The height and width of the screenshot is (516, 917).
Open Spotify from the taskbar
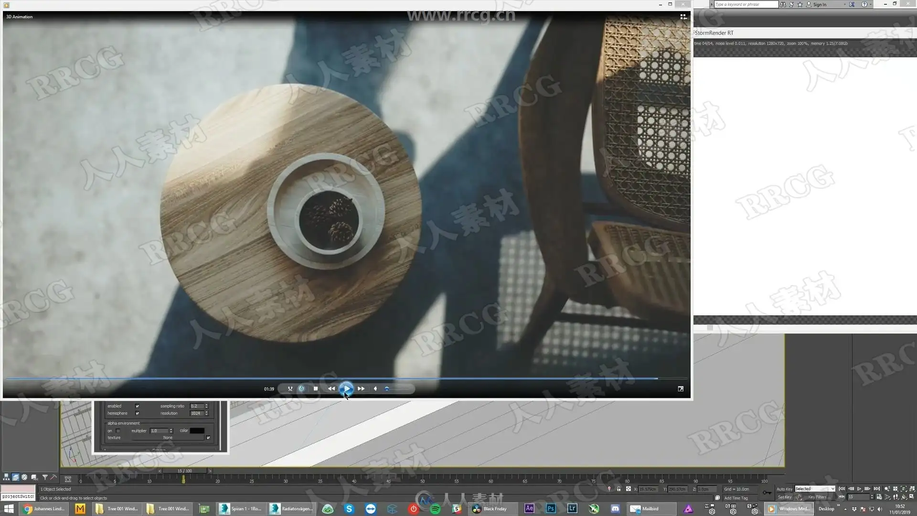coord(435,509)
